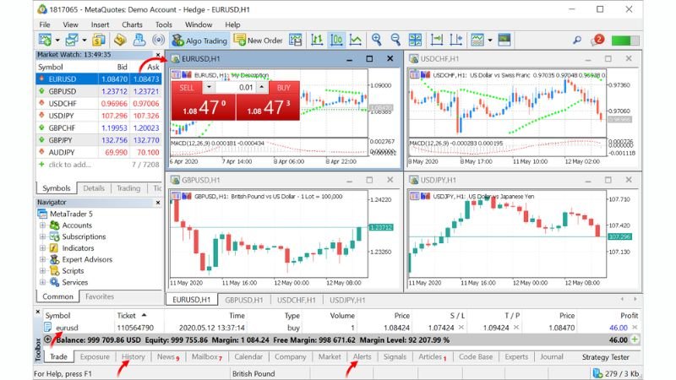
Task: Click the indicators list toolbar icon
Action: (477, 40)
